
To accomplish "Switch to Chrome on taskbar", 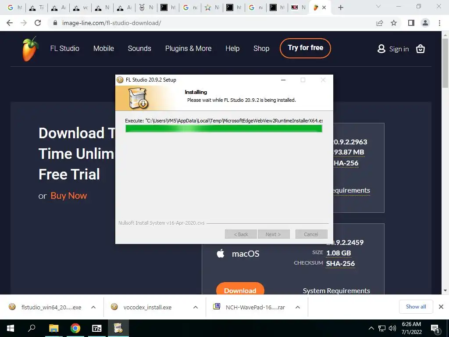I will [x=75, y=328].
